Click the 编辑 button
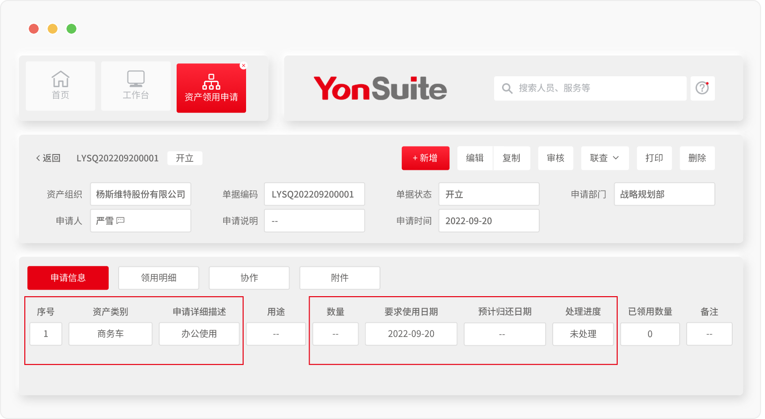765x419 pixels. (x=475, y=158)
